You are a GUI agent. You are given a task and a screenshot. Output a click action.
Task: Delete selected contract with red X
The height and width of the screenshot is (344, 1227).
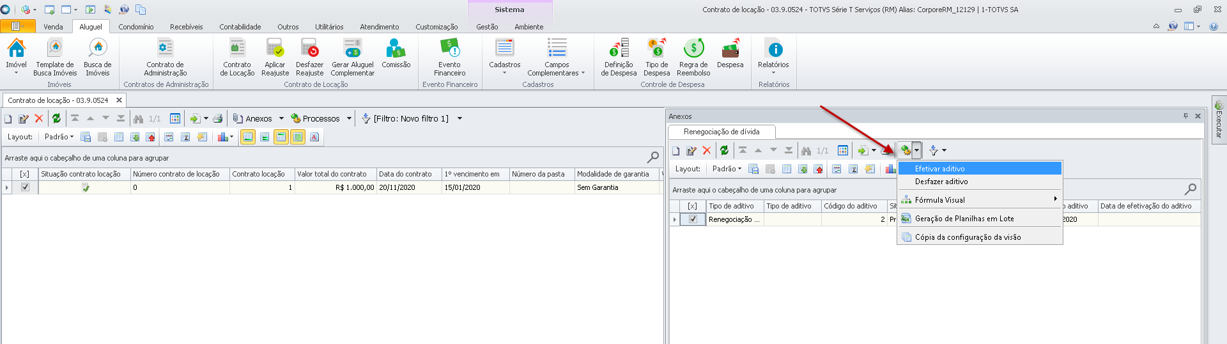tap(39, 118)
